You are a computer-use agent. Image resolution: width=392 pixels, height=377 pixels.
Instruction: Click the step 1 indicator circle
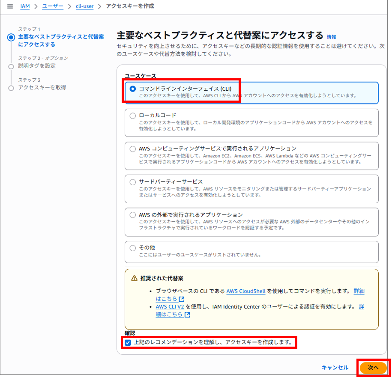coord(11,38)
